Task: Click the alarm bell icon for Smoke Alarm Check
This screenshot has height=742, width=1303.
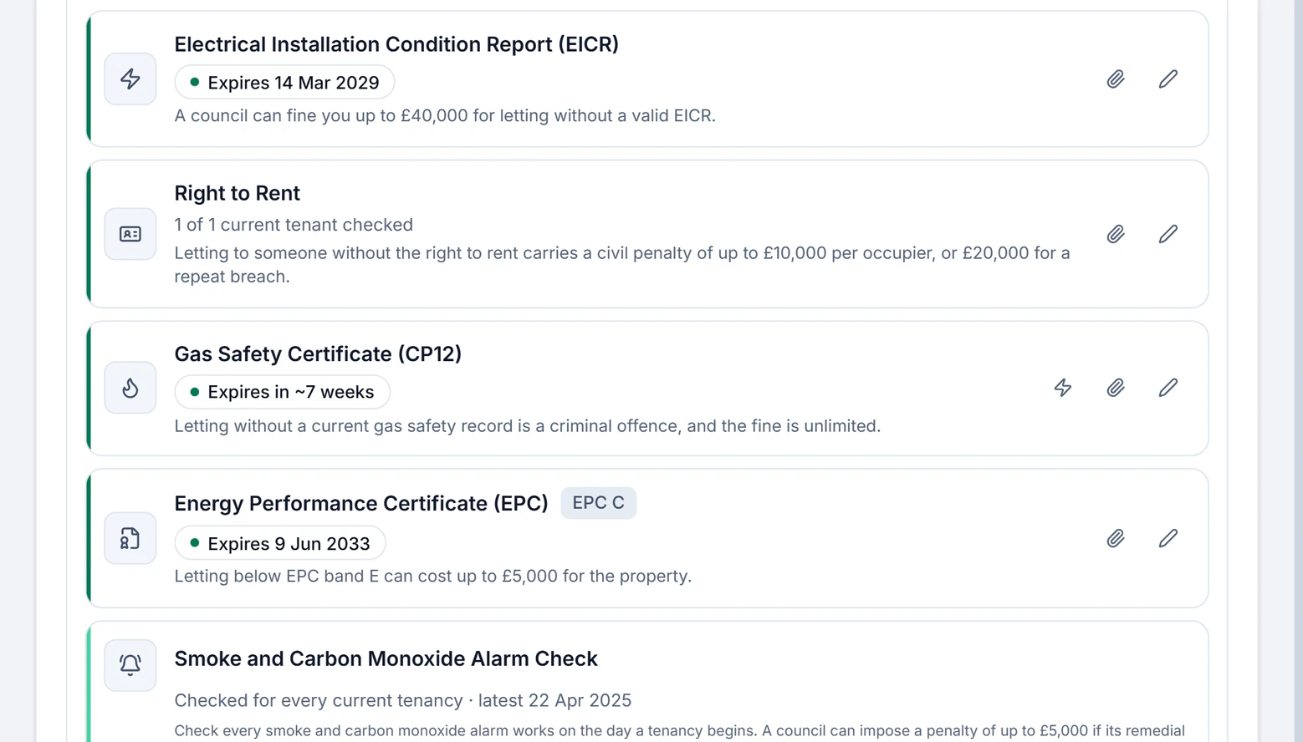Action: [130, 665]
